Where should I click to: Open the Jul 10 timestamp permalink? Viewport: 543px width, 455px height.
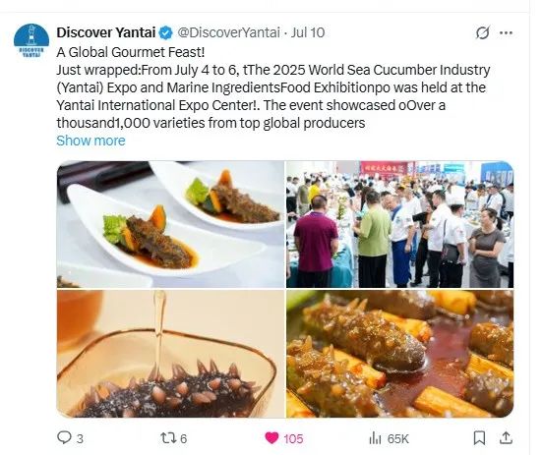pyautogui.click(x=308, y=32)
